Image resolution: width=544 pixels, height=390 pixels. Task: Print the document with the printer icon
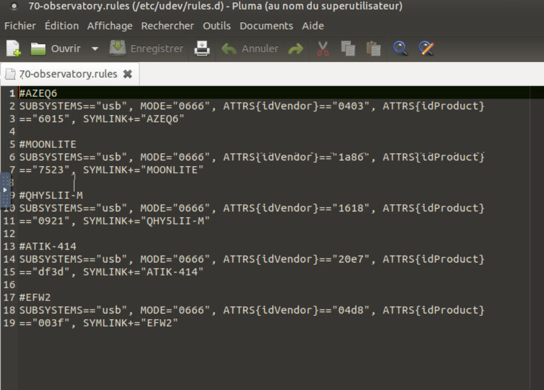click(202, 49)
